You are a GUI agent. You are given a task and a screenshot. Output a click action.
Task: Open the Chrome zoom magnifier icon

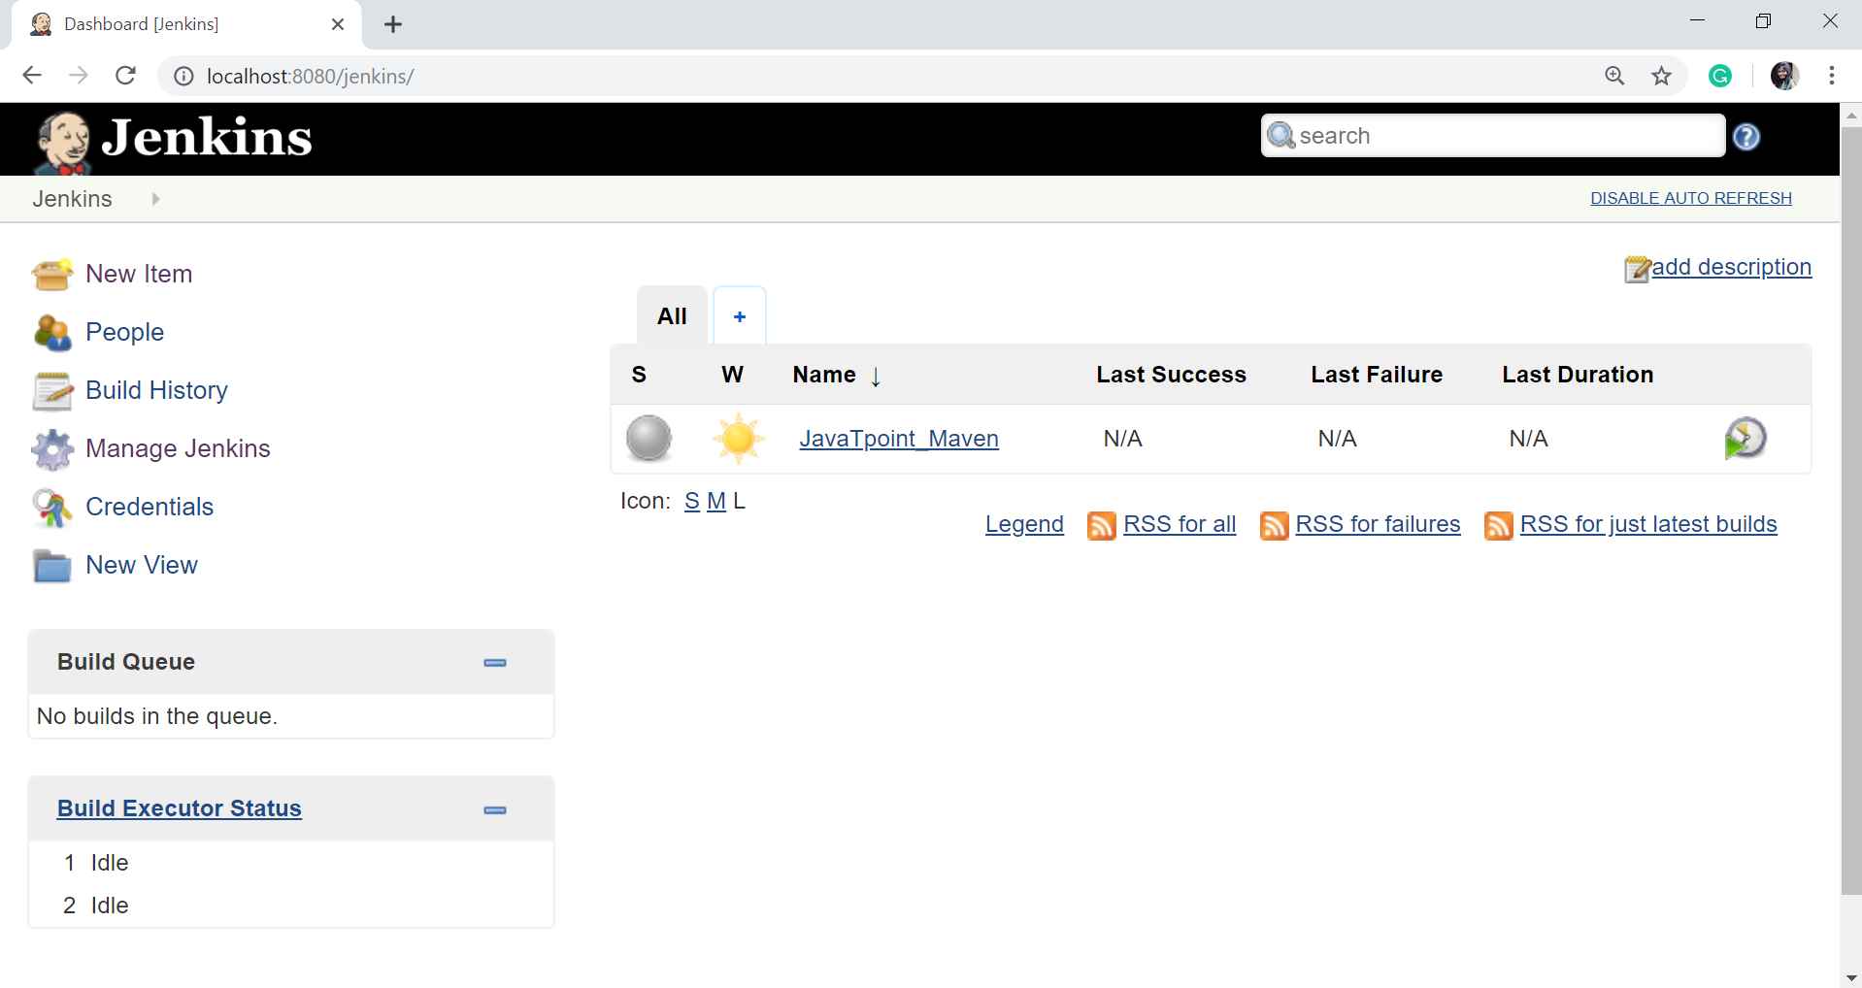pyautogui.click(x=1614, y=76)
